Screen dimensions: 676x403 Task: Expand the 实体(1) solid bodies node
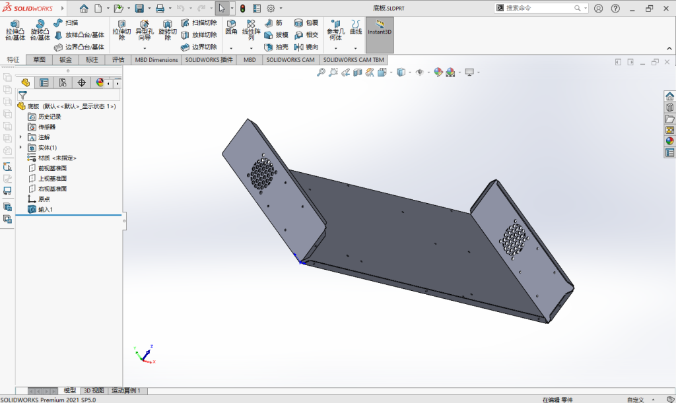tap(21, 148)
